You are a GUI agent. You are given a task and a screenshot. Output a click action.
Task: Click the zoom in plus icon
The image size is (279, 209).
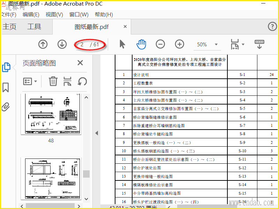(x=180, y=44)
